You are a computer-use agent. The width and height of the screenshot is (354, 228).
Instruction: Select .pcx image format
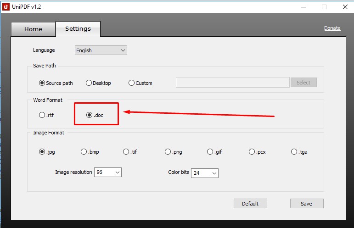(x=257, y=152)
